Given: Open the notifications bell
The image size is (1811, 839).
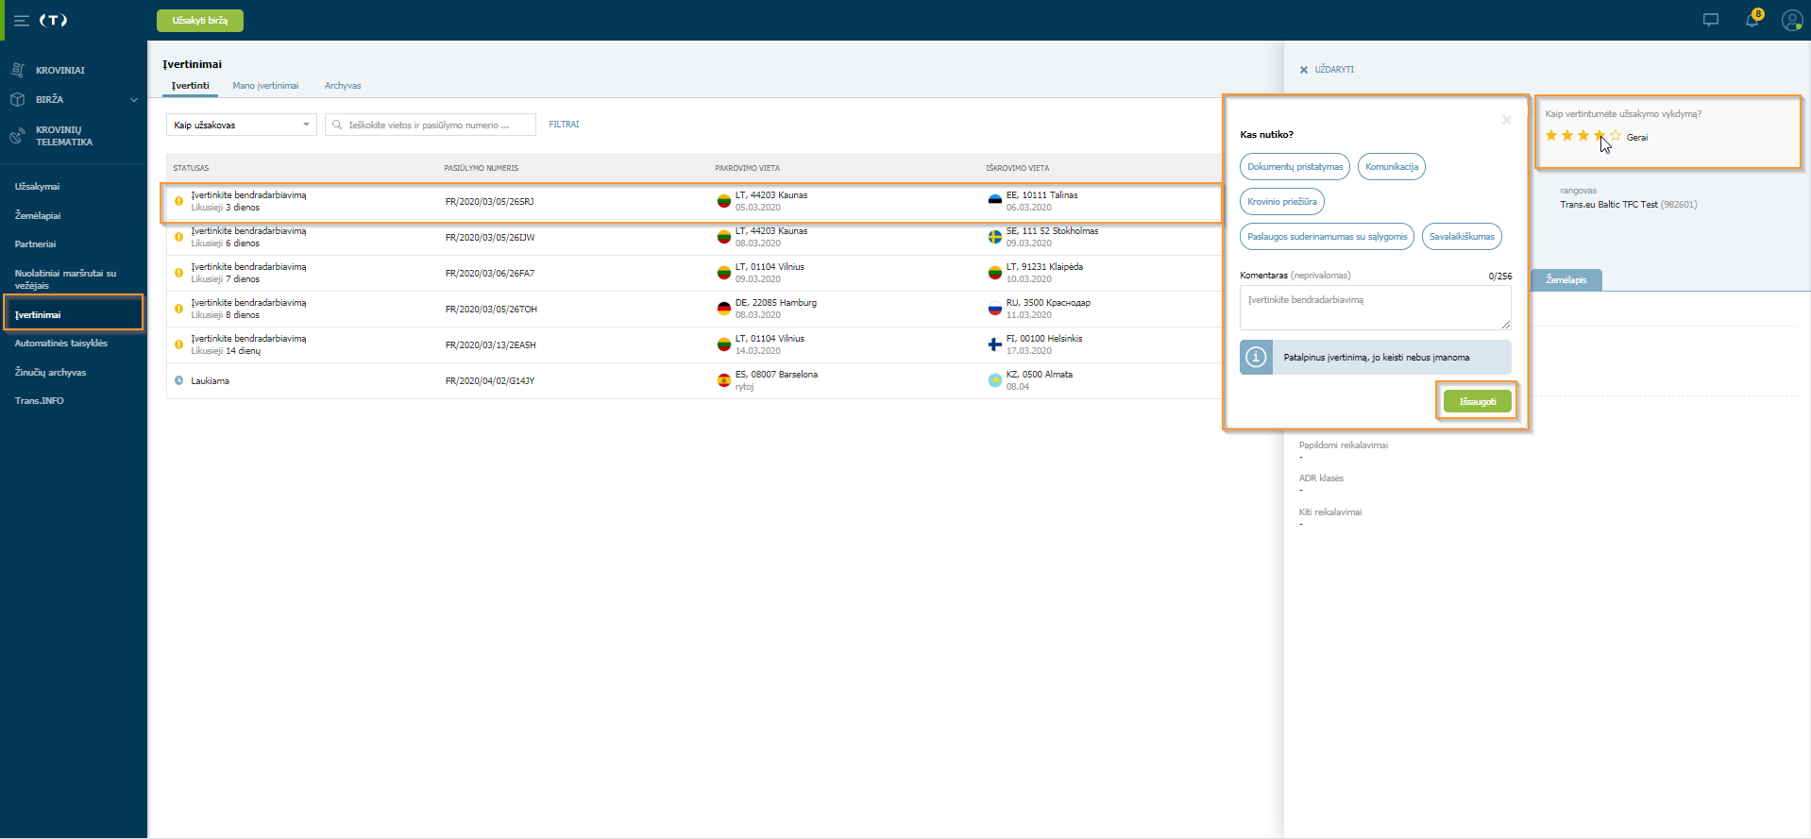Looking at the screenshot, I should click(x=1752, y=20).
